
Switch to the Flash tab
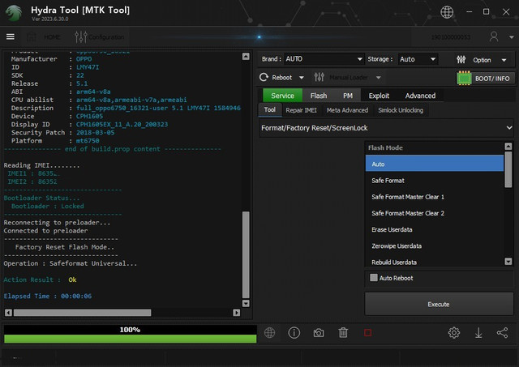pos(319,96)
